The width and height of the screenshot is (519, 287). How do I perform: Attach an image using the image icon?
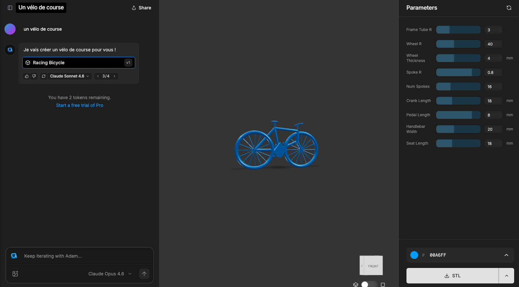pos(15,274)
